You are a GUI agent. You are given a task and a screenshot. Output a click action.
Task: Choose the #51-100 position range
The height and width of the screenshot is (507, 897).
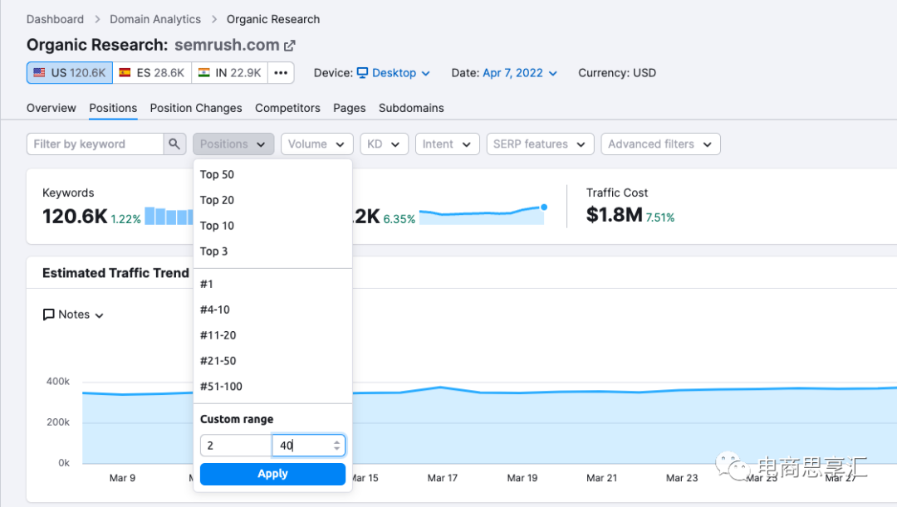point(272,387)
